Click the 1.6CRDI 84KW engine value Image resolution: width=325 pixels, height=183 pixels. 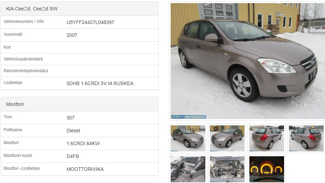[83, 143]
